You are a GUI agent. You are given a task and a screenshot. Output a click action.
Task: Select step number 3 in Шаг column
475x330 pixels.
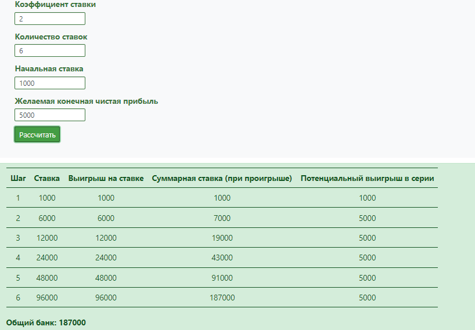pos(18,238)
